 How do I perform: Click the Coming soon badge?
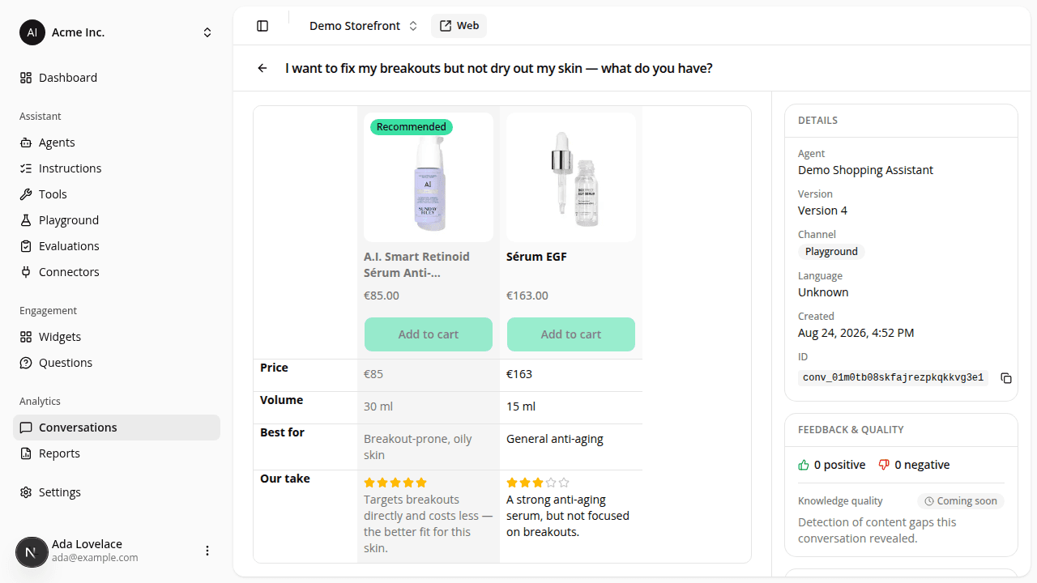pos(961,501)
